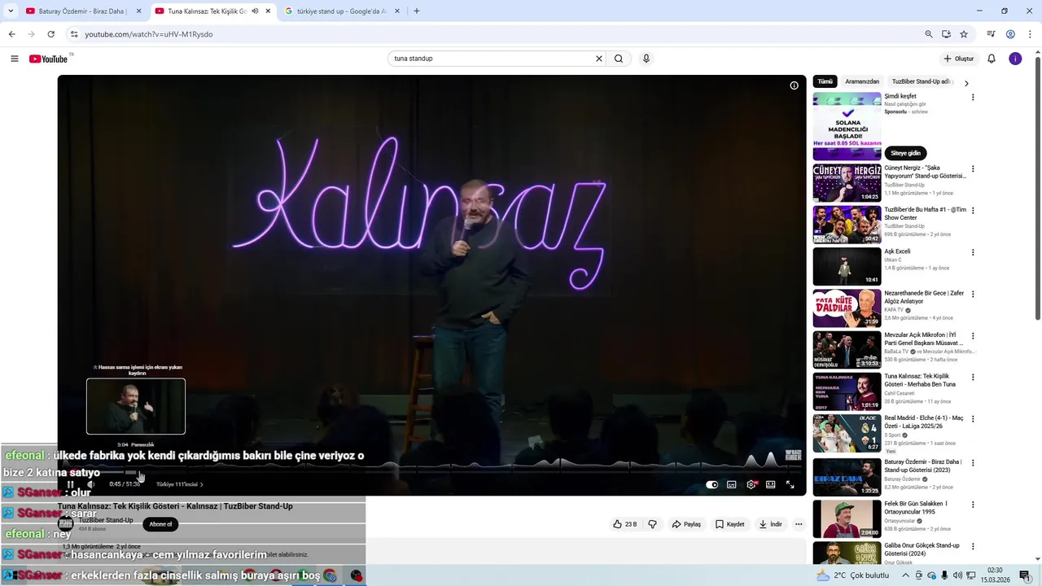Go to YouTube home via logo
This screenshot has height=586, width=1042.
pyautogui.click(x=49, y=59)
